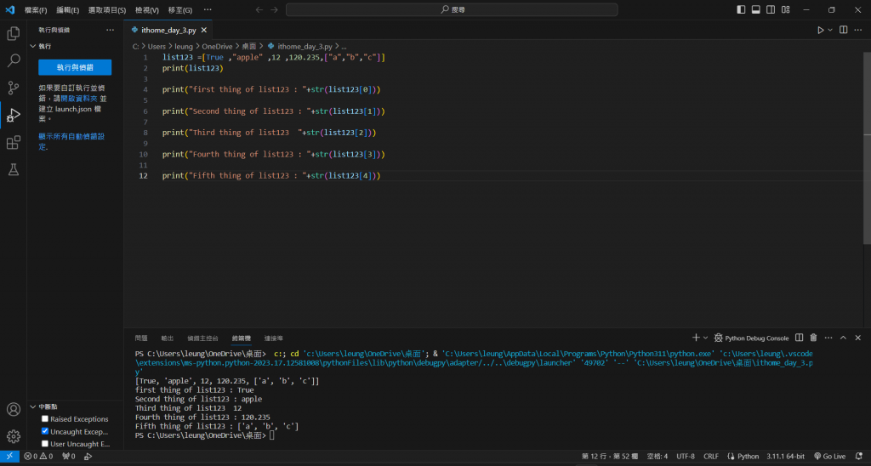
Task: Run the Python file with play button
Action: (x=821, y=30)
